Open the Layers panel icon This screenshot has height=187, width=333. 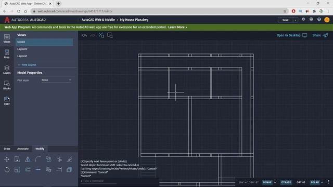7,70
